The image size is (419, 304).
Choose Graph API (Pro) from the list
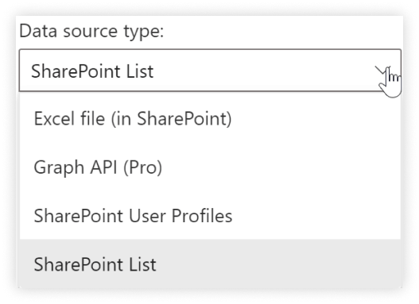coord(210,167)
